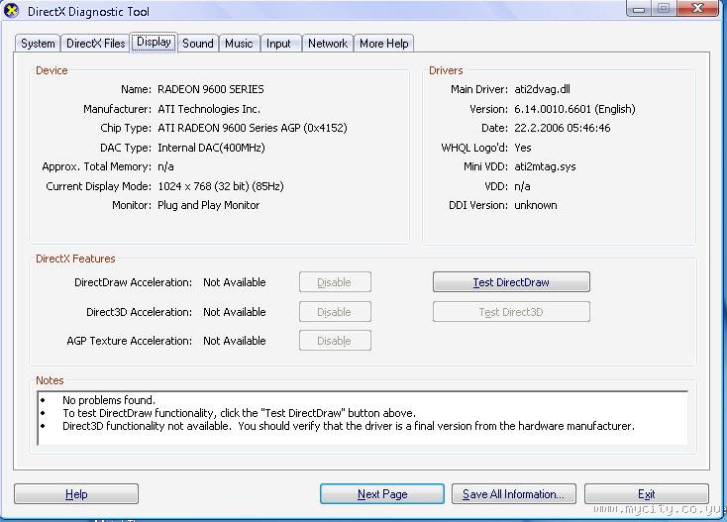This screenshot has width=727, height=522.
Task: Click Disable next to AGP Texture Acceleration
Action: [x=335, y=341]
